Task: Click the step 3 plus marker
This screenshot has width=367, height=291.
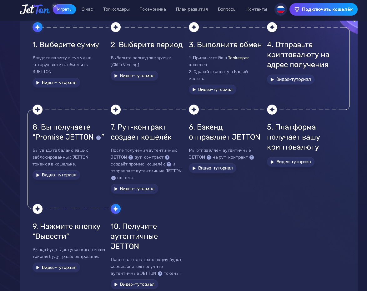Action: (x=194, y=27)
